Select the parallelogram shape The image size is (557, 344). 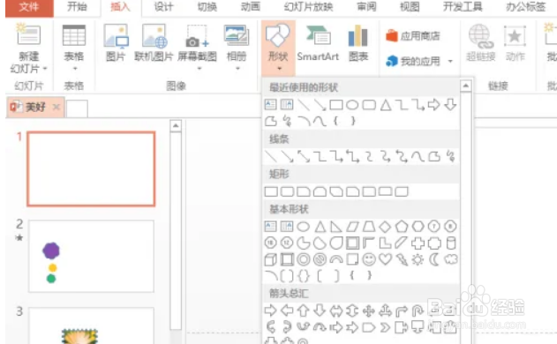click(x=352, y=227)
